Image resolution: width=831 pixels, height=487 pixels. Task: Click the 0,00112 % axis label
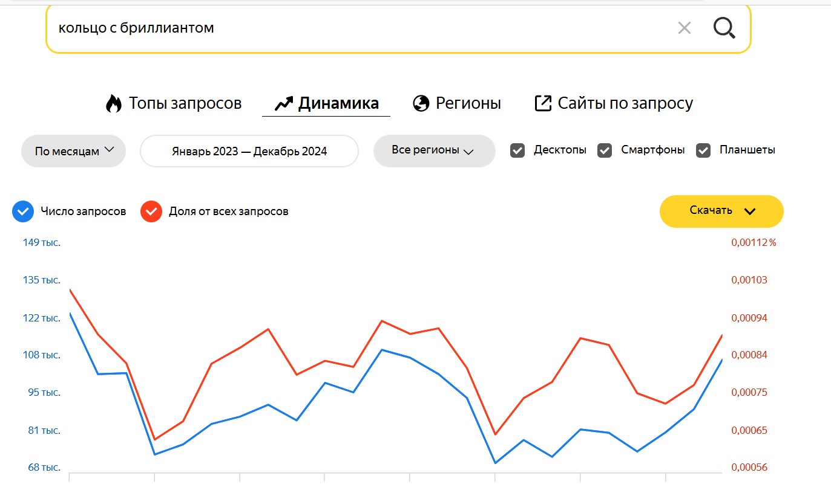pos(754,243)
